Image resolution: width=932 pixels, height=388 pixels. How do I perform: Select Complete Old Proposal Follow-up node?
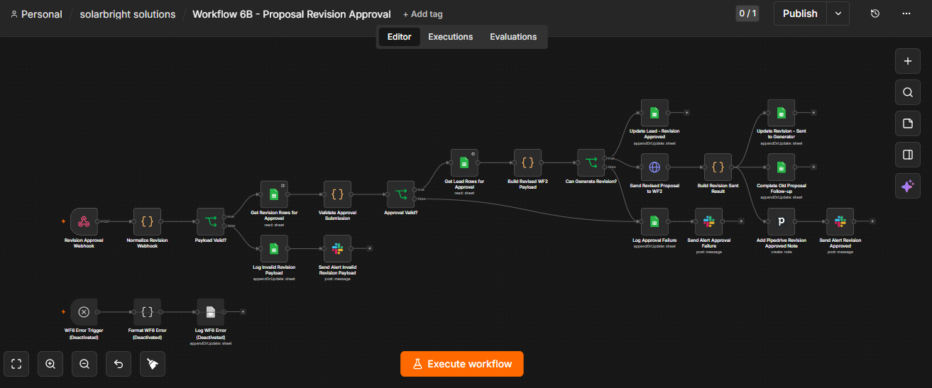[781, 167]
